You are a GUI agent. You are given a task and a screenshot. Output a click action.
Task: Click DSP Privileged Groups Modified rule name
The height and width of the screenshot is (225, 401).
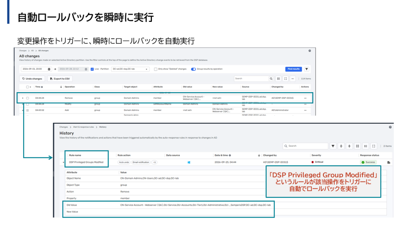coord(86,162)
